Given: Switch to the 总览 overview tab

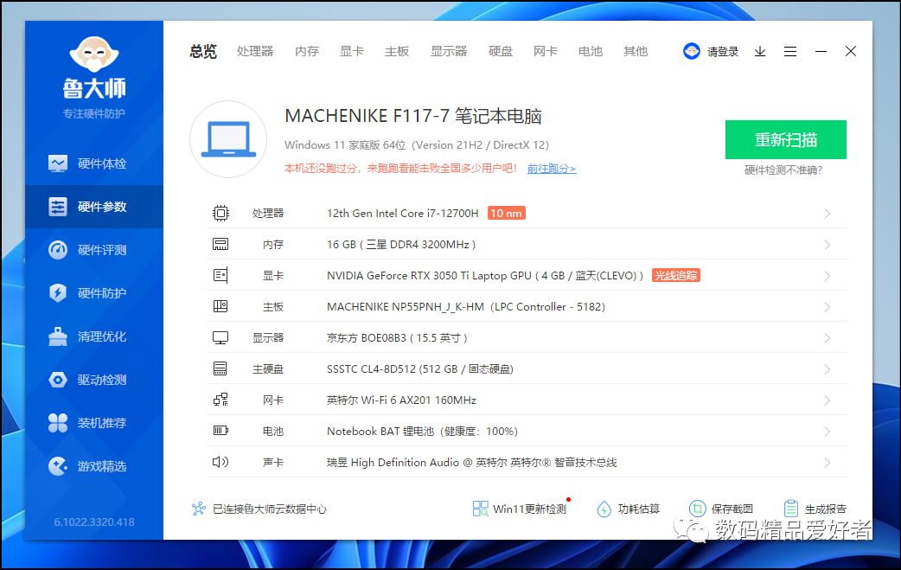Looking at the screenshot, I should click(203, 52).
